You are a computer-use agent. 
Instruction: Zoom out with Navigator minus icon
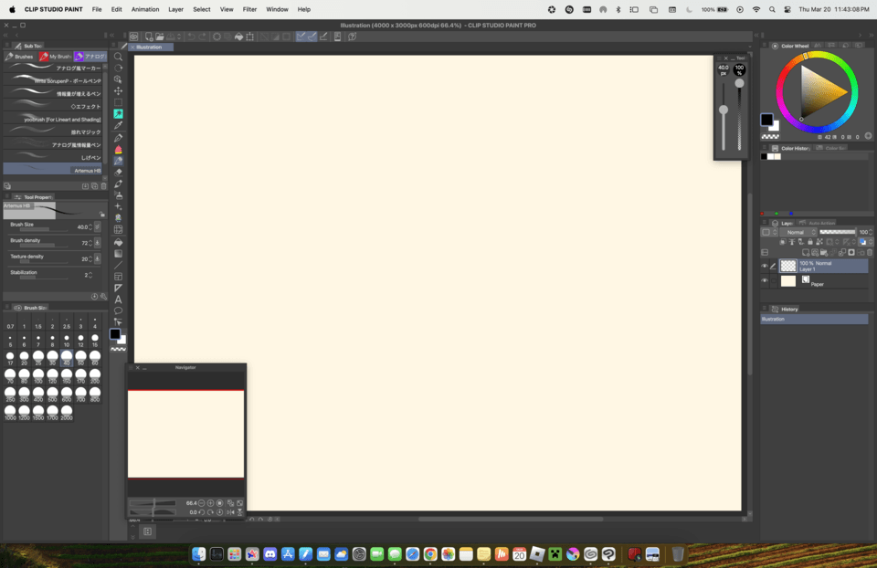coord(202,503)
